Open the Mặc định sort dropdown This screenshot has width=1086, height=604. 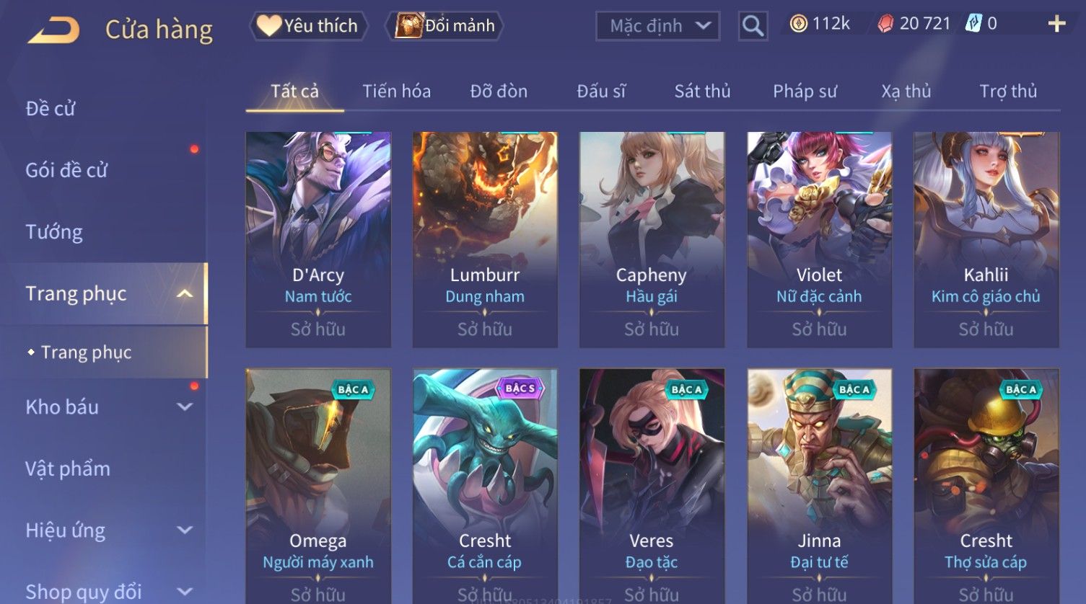tap(657, 27)
